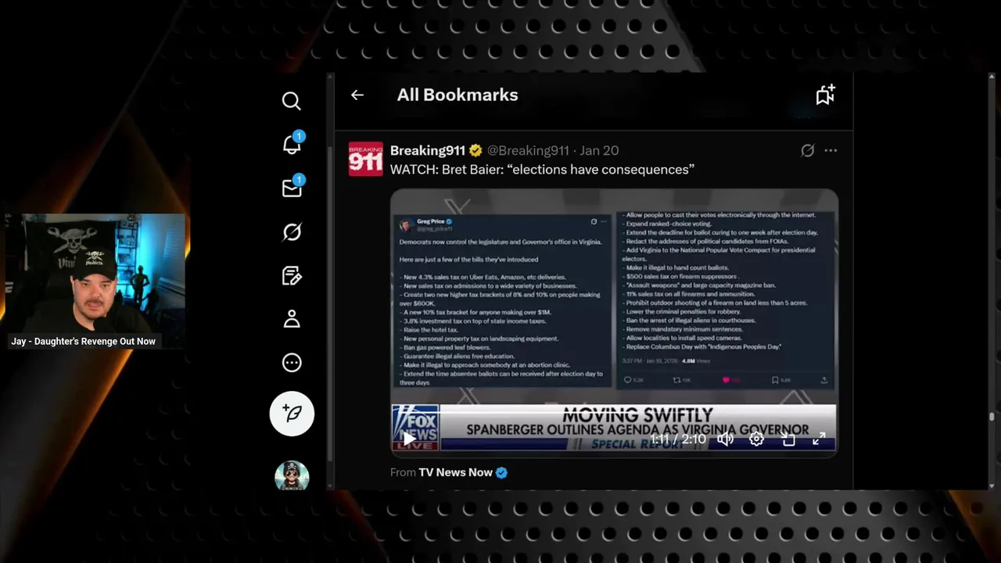Click the "MOVING SWIFTLY" headline banner

pos(637,415)
